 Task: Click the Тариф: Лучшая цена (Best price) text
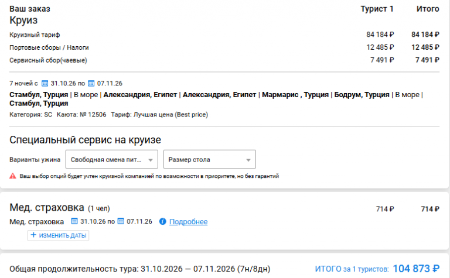(159, 115)
